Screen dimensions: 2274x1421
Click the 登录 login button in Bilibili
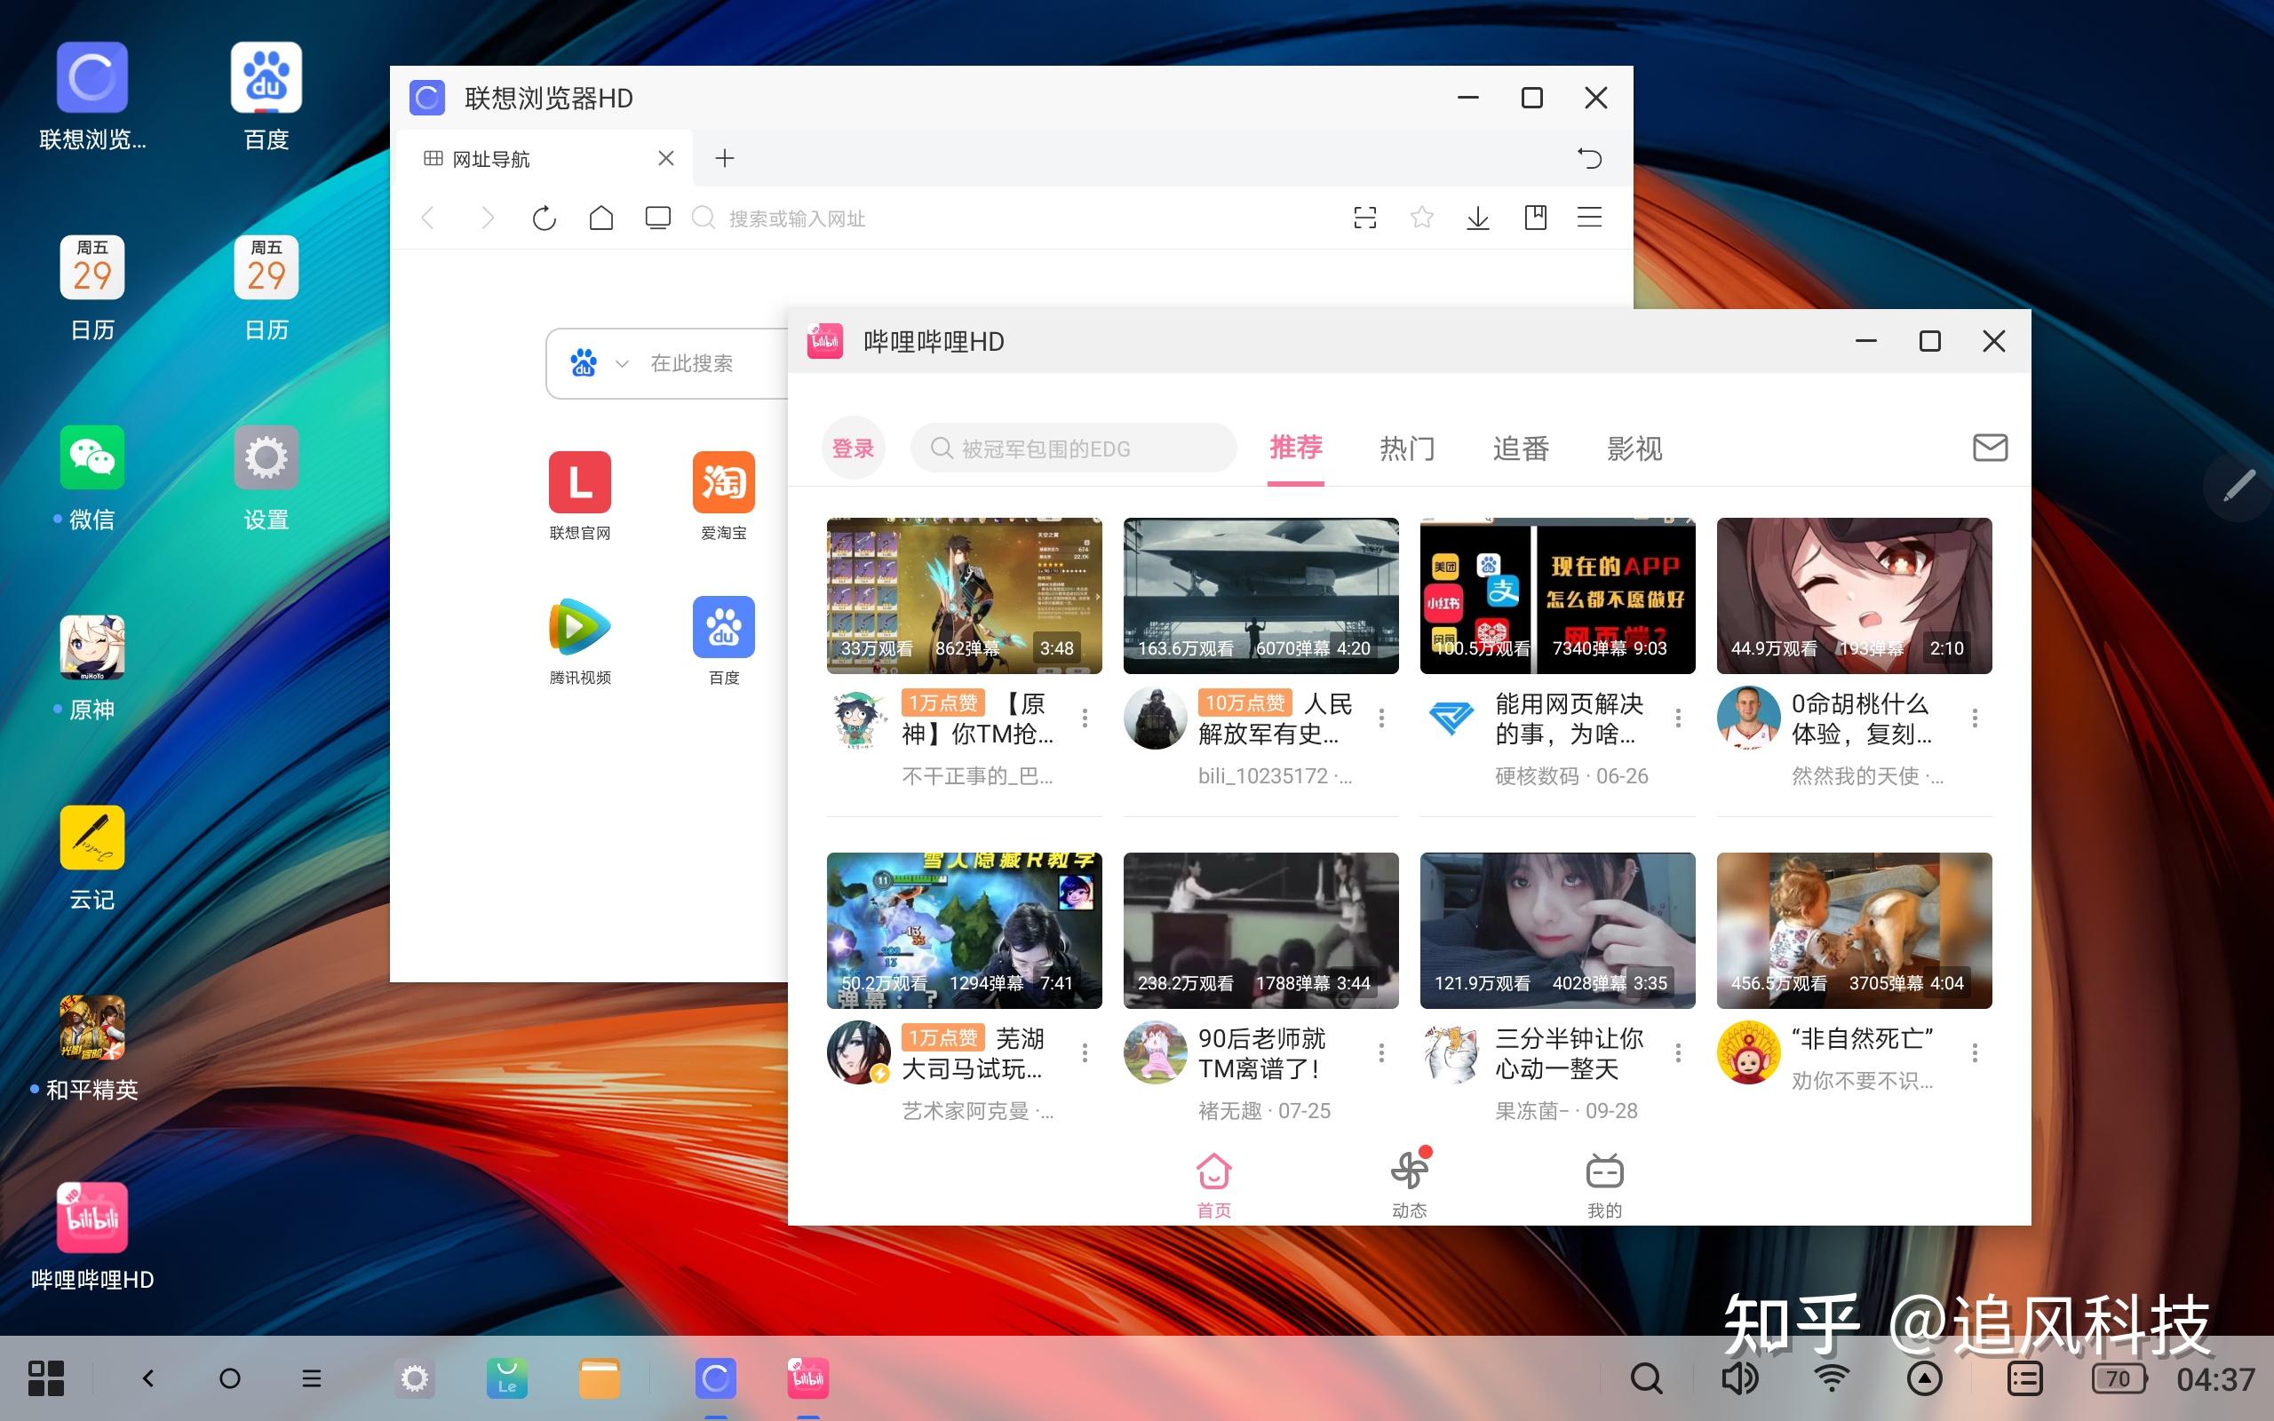tap(854, 449)
